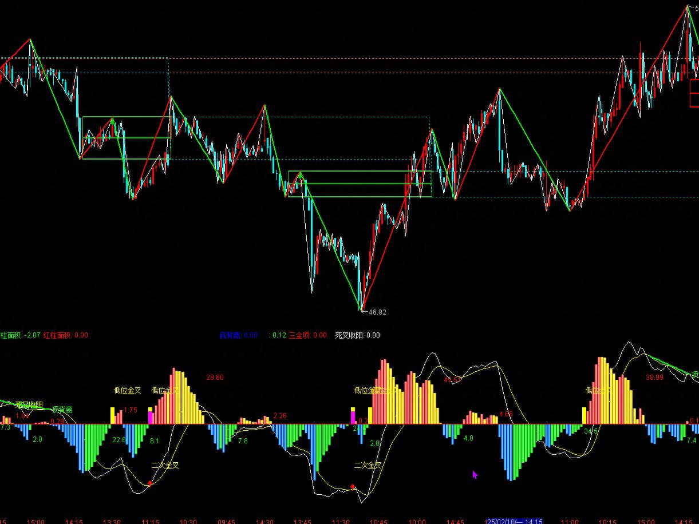
Task: Click the 死叉收阳 header value label
Action: coord(357,335)
